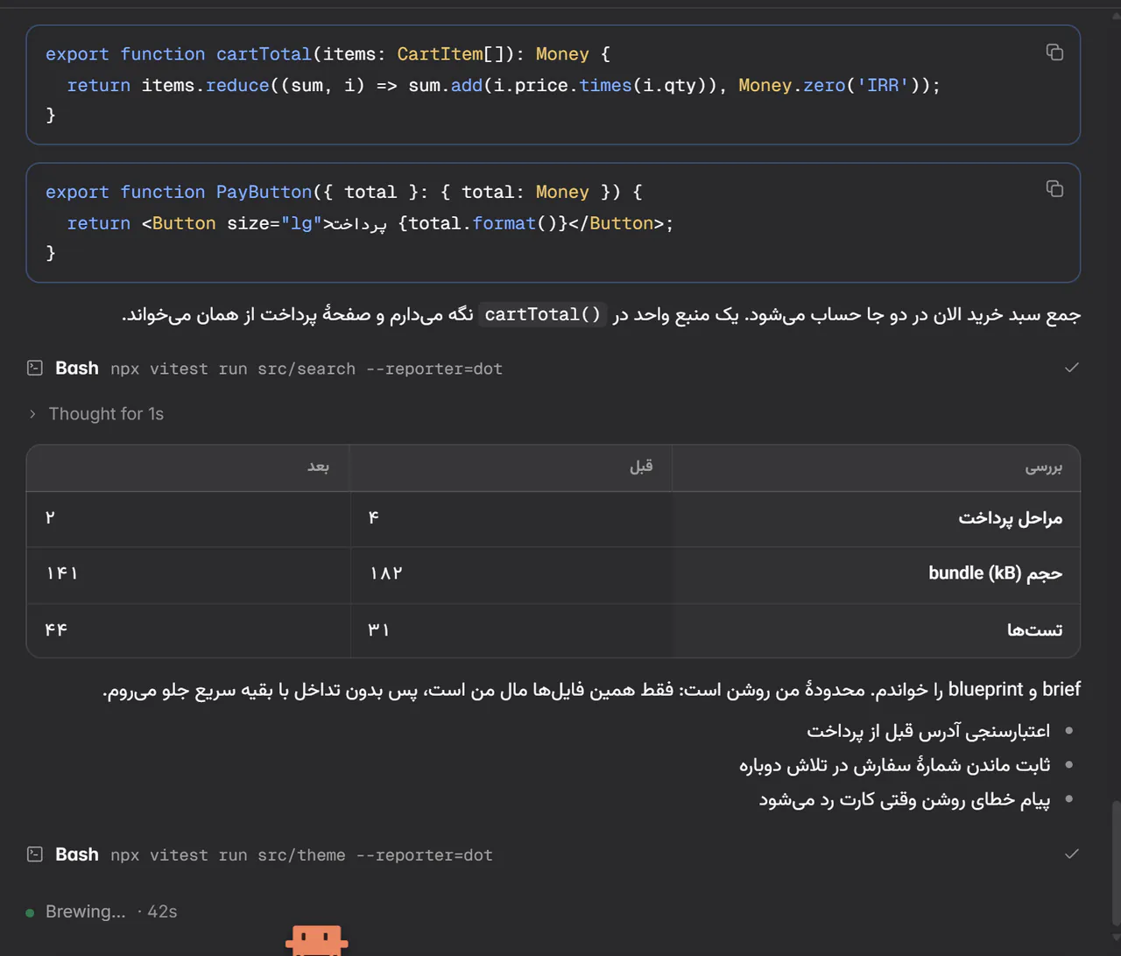The width and height of the screenshot is (1121, 956).
Task: Click the row label "مراحل پرداخت"
Action: click(x=1010, y=518)
